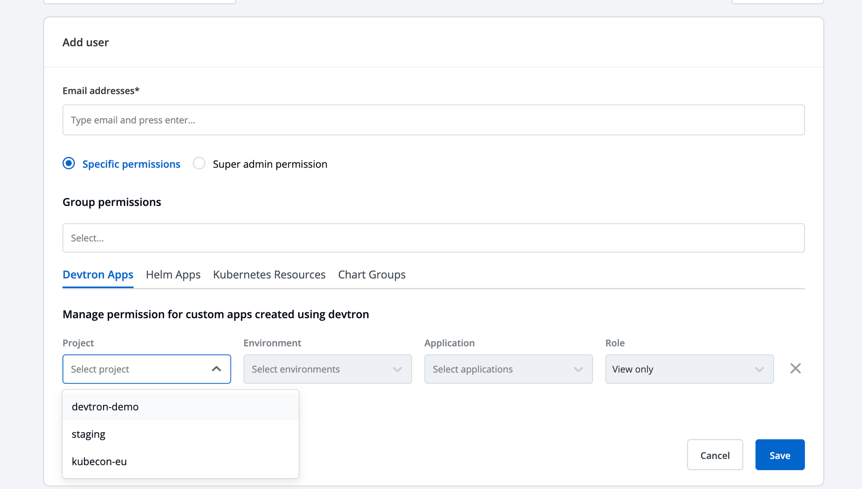This screenshot has width=862, height=489.
Task: Remove the permission row with X icon
Action: [x=795, y=369]
